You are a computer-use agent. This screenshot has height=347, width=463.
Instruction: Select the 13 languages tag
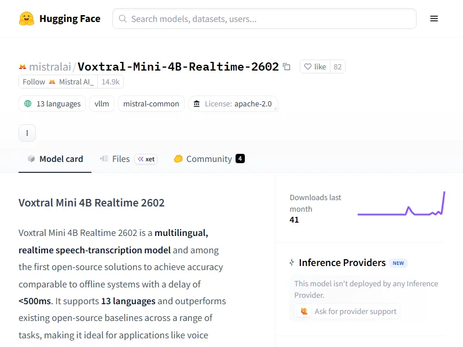click(x=52, y=104)
